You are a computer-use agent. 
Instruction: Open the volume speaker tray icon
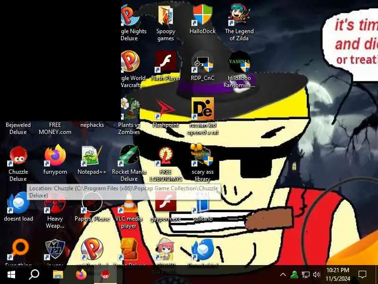(316, 275)
